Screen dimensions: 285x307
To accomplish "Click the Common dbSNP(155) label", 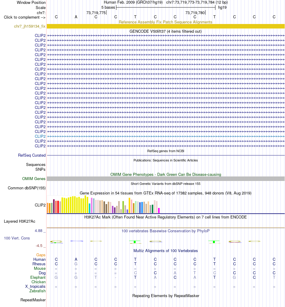I will 27,188.
